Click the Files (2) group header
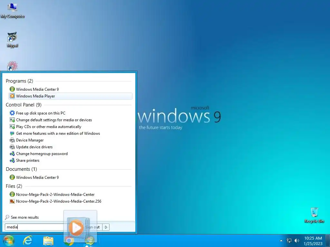The image size is (330, 247). [14, 186]
